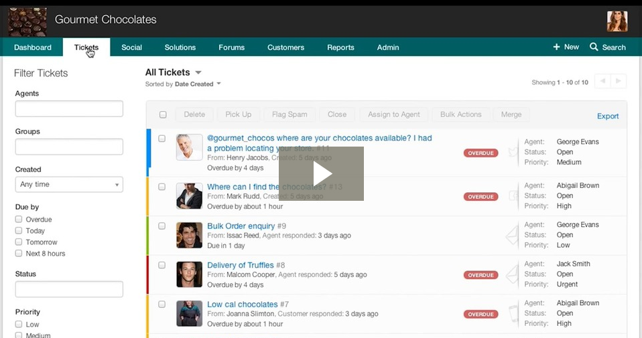Open the Delivery of Truffles ticket link
Viewport: 642px width, 338px height.
tap(241, 265)
